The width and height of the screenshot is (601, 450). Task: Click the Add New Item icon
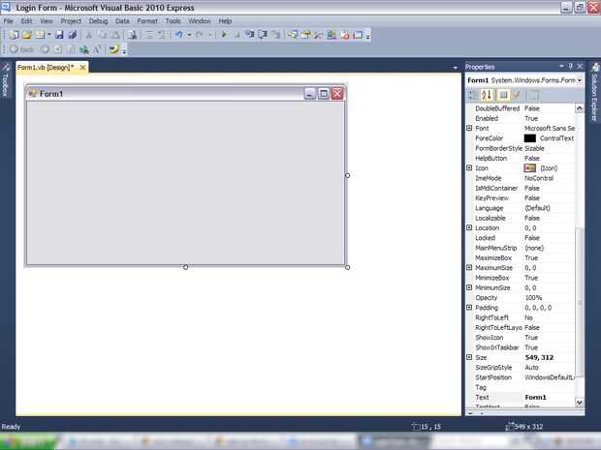coord(40,35)
